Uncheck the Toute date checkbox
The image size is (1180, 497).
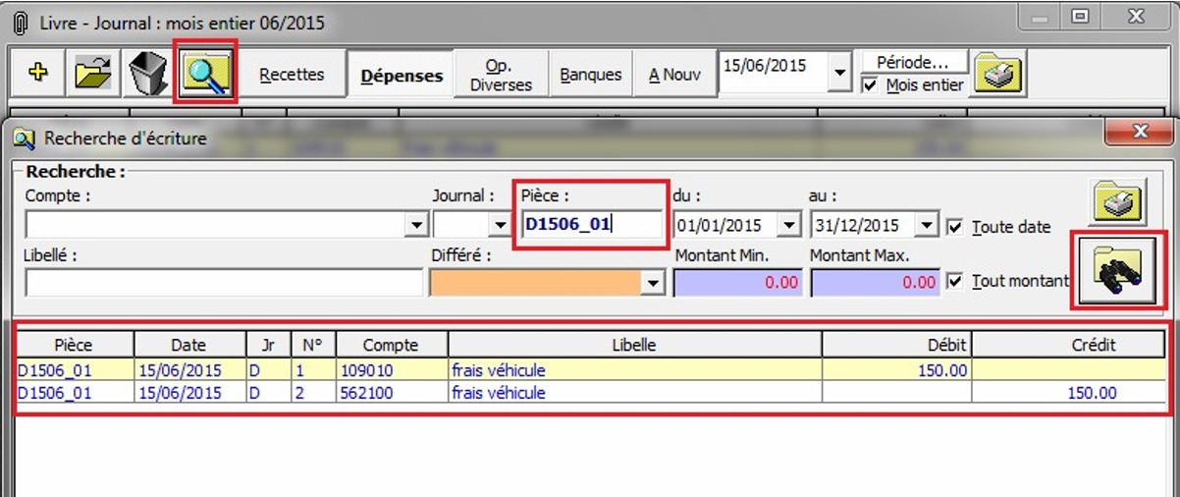(955, 227)
